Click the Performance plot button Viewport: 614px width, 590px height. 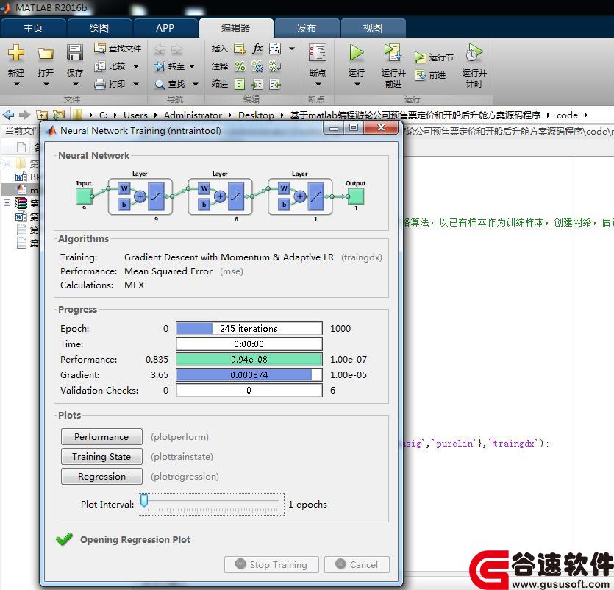(x=101, y=436)
